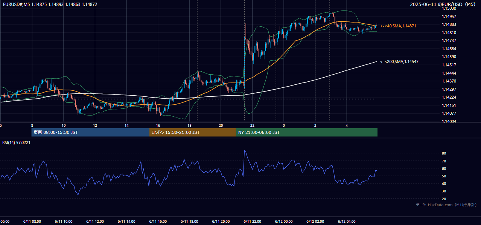Screen dimensions: 481x225
Task: Click the 6/11 18:00 date label
Action: pyautogui.click(x=189, y=222)
